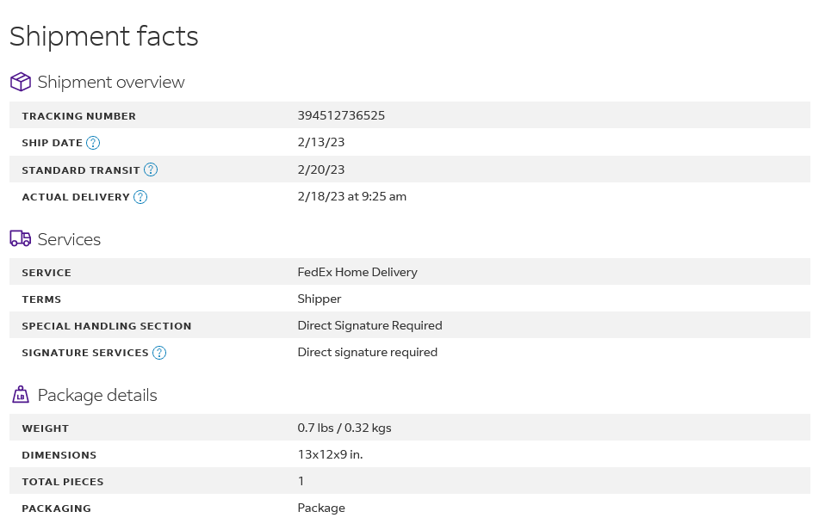Screen dimensions: 819x530
Task: Click the Packaging value Package
Action: (x=321, y=508)
